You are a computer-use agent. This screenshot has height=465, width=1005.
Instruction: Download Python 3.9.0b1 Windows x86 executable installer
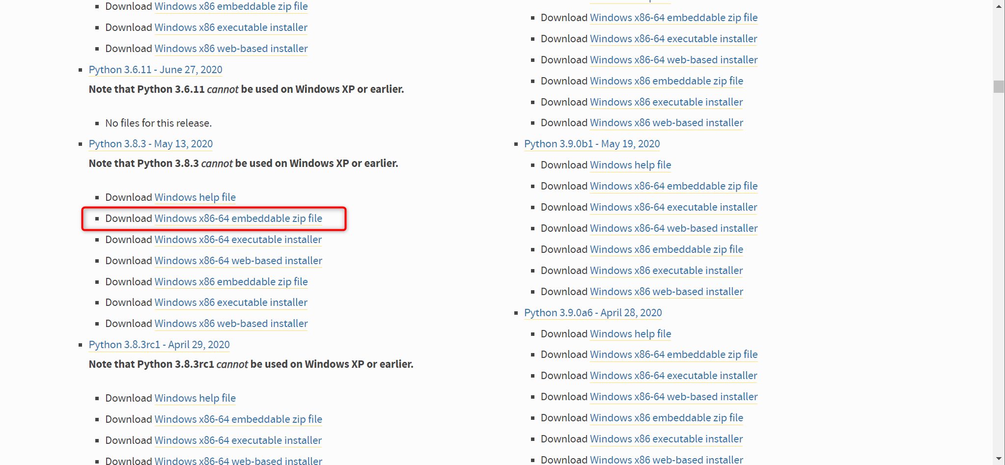[x=666, y=271]
